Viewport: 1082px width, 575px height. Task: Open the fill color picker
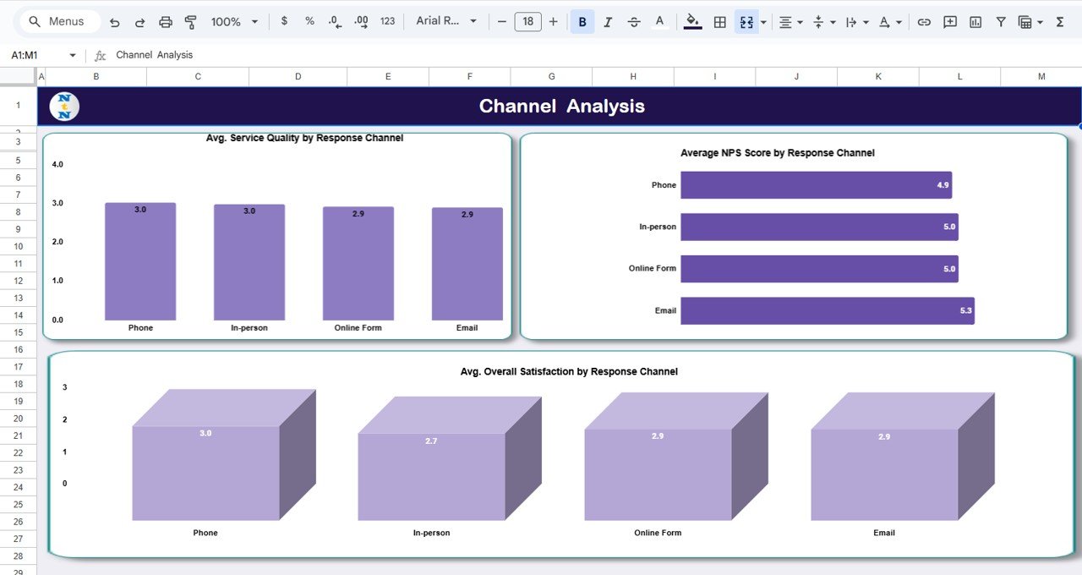[x=691, y=21]
